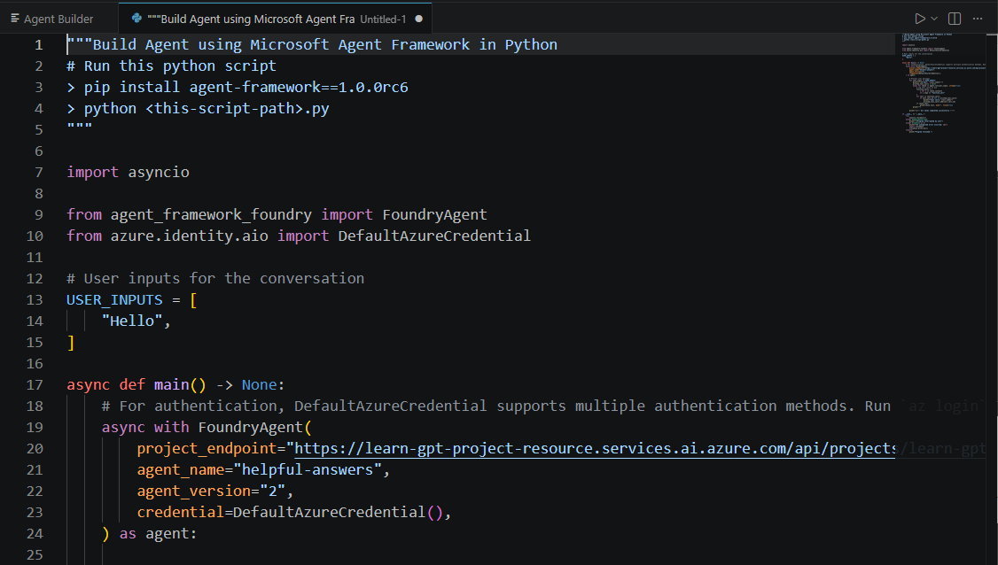The image size is (998, 565).
Task: Click ') as agent:' on line 24
Action: tap(150, 534)
